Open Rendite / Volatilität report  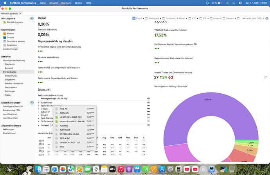pyautogui.click(x=14, y=84)
